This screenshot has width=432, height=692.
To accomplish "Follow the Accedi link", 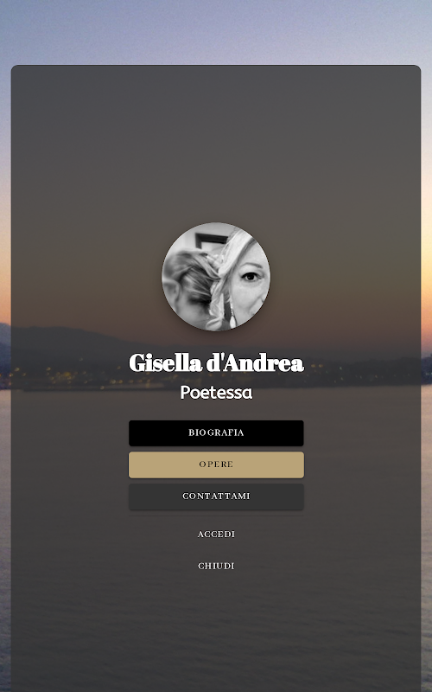I will point(216,535).
